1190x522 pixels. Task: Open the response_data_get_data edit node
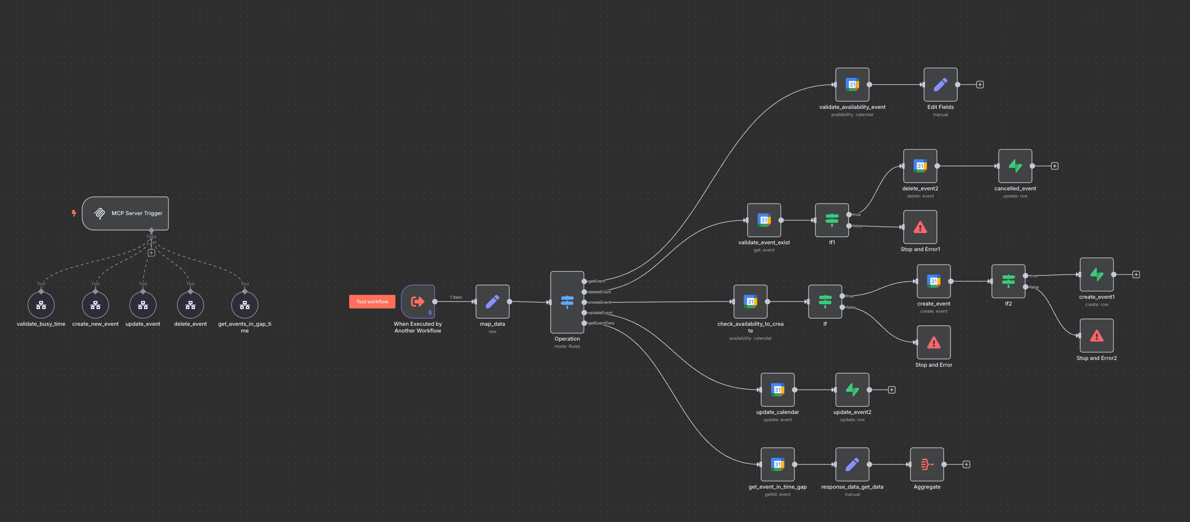tap(852, 464)
